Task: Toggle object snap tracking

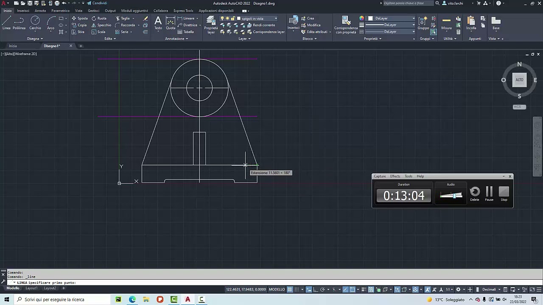Action: click(345, 289)
